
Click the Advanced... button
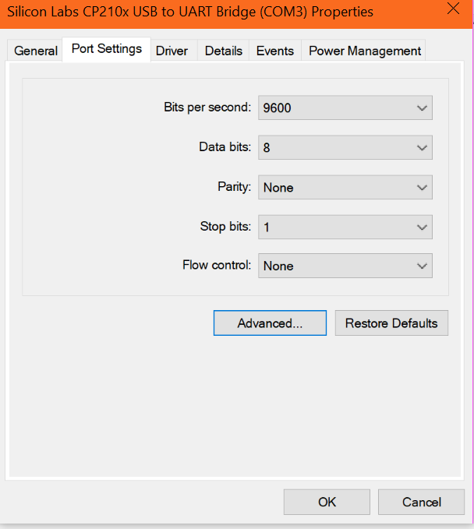click(x=270, y=323)
